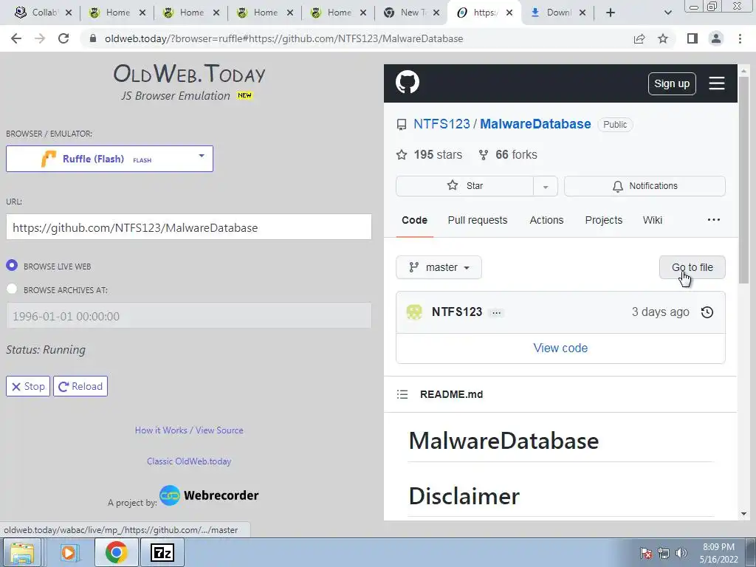Screen dimensions: 756x567
Task: Open the NTFS123 owner link
Action: point(441,124)
